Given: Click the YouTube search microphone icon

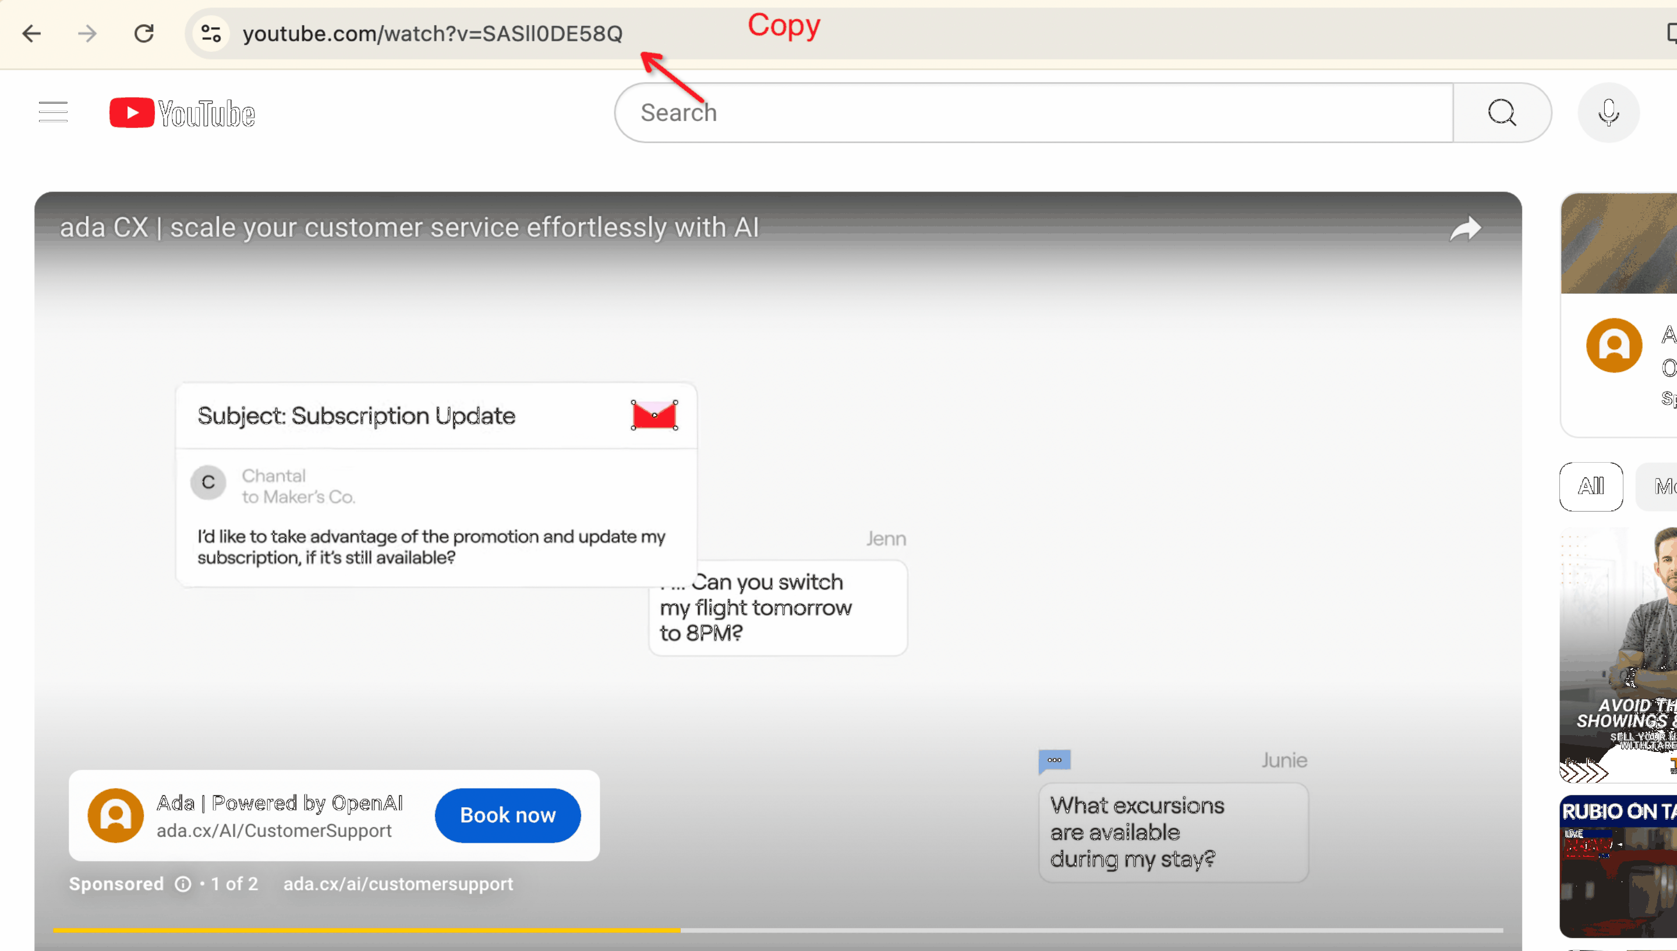Looking at the screenshot, I should point(1609,112).
